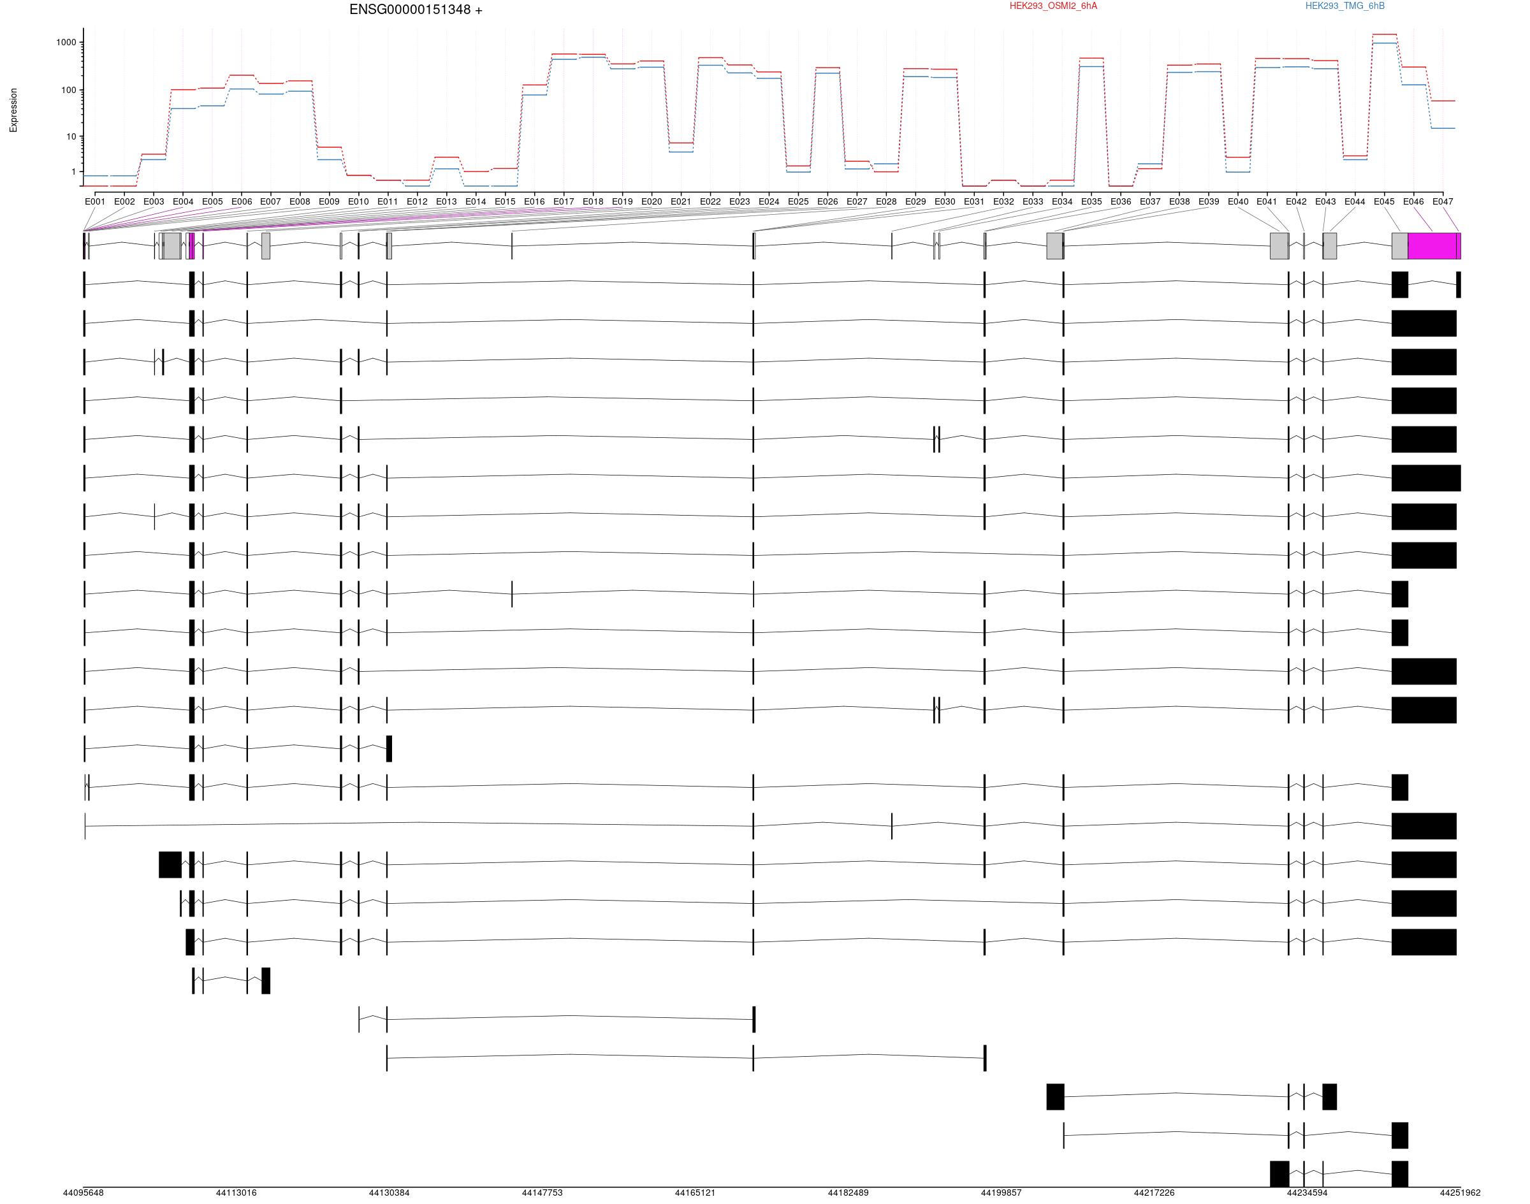
Task: Click exon label E035
Action: 1091,201
